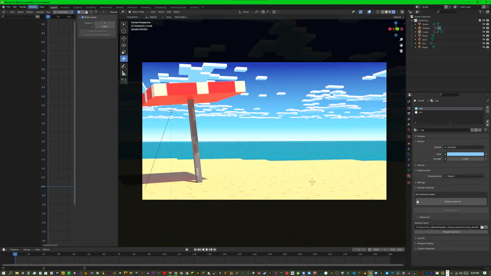Select the Add Cube tool in viewport toolbar
The image size is (491, 276).
(x=124, y=81)
